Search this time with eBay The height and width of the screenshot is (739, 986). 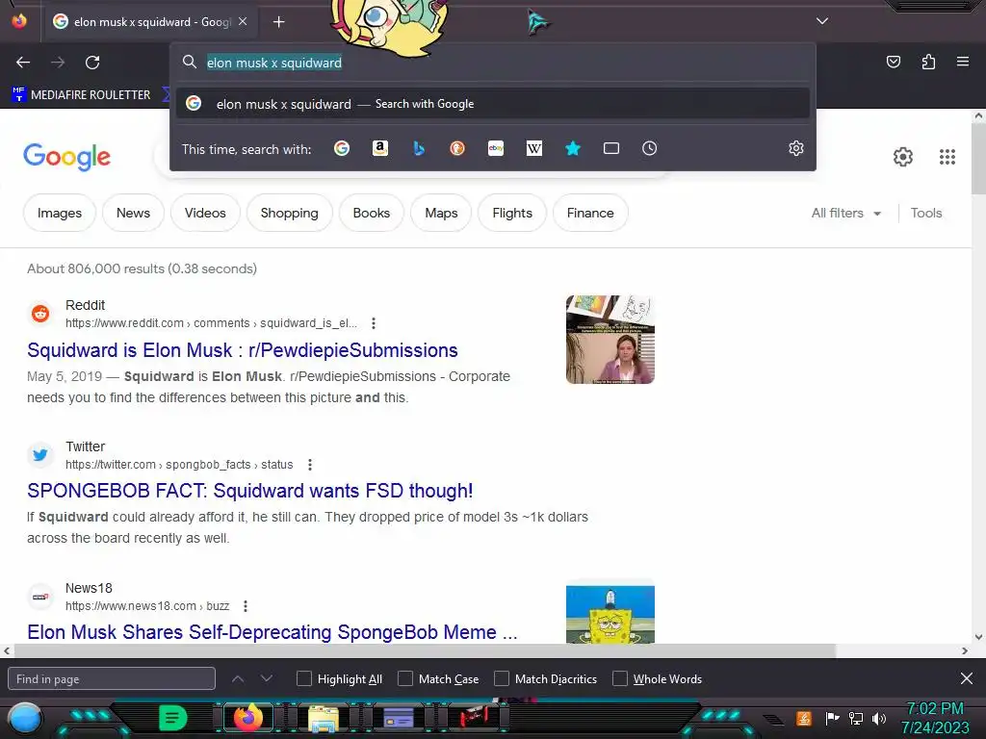tap(496, 148)
